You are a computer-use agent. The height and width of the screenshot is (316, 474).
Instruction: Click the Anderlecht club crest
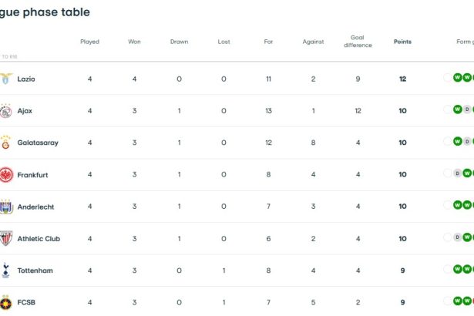pyautogui.click(x=6, y=207)
